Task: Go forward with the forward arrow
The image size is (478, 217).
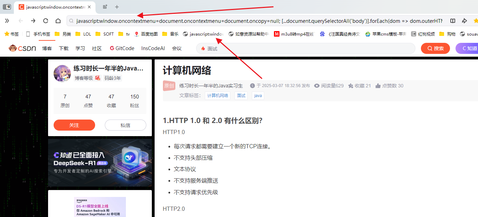Action: coord(33,21)
